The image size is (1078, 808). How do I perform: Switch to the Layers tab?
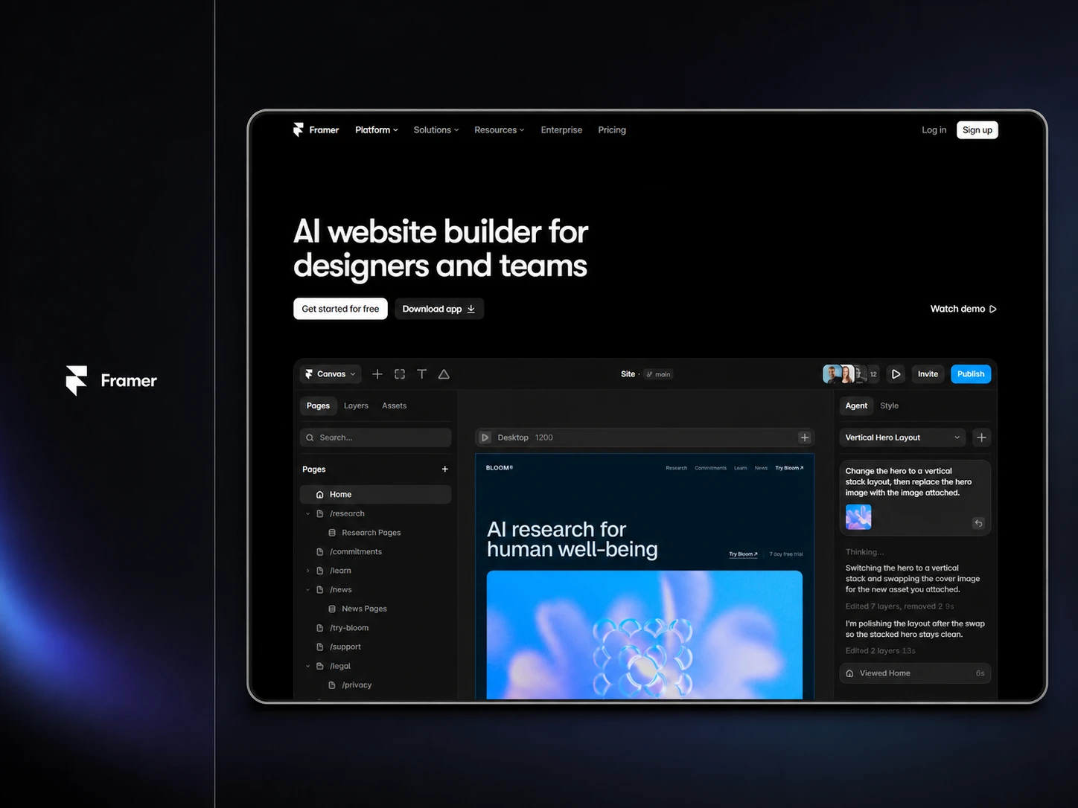(356, 406)
